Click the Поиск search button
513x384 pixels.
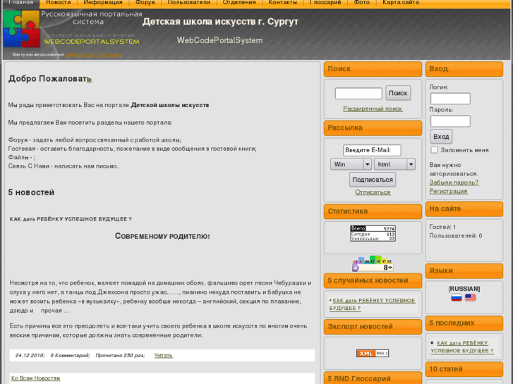[x=398, y=93]
